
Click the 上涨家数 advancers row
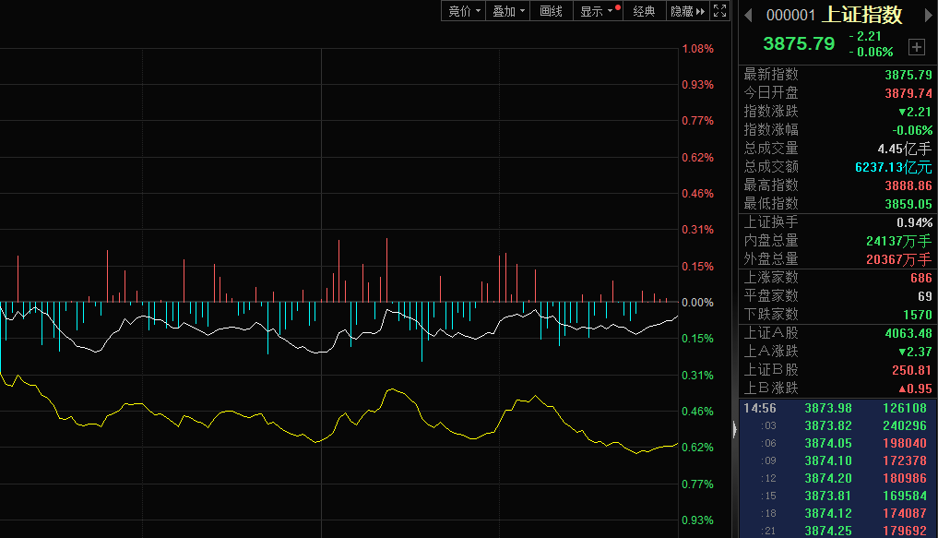pos(837,278)
